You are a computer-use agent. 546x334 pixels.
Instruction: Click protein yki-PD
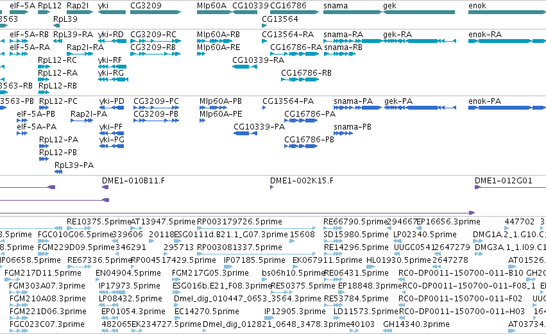pyautogui.click(x=112, y=101)
